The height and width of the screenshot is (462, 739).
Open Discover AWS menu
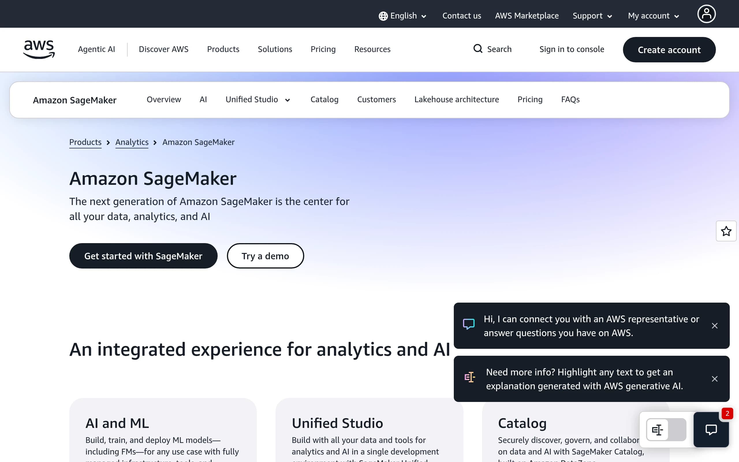point(164,49)
